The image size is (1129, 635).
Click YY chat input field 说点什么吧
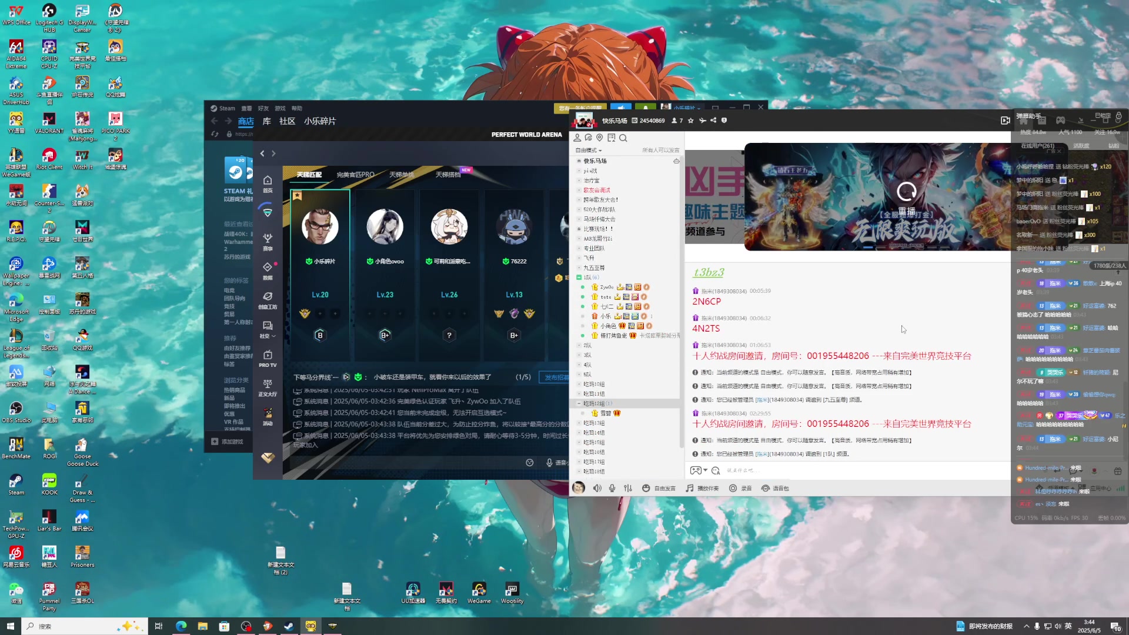click(x=864, y=470)
